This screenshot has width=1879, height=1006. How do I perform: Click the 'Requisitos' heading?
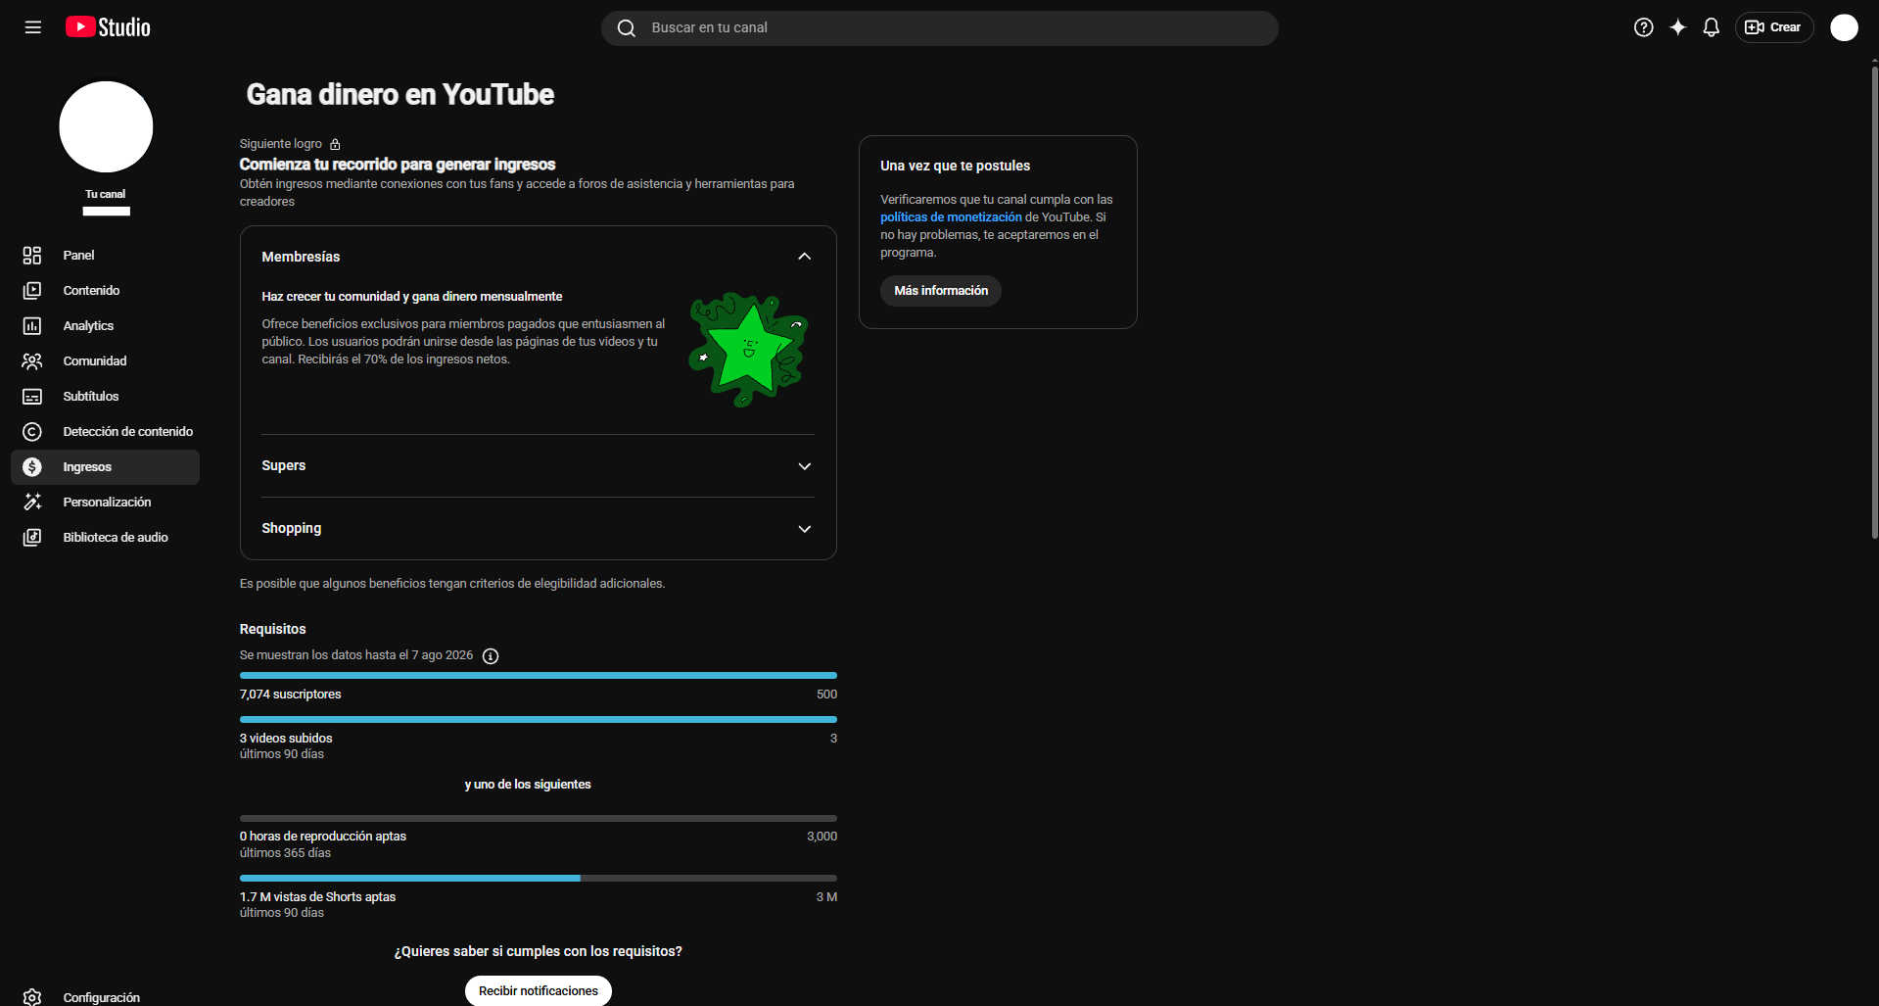pos(273,629)
